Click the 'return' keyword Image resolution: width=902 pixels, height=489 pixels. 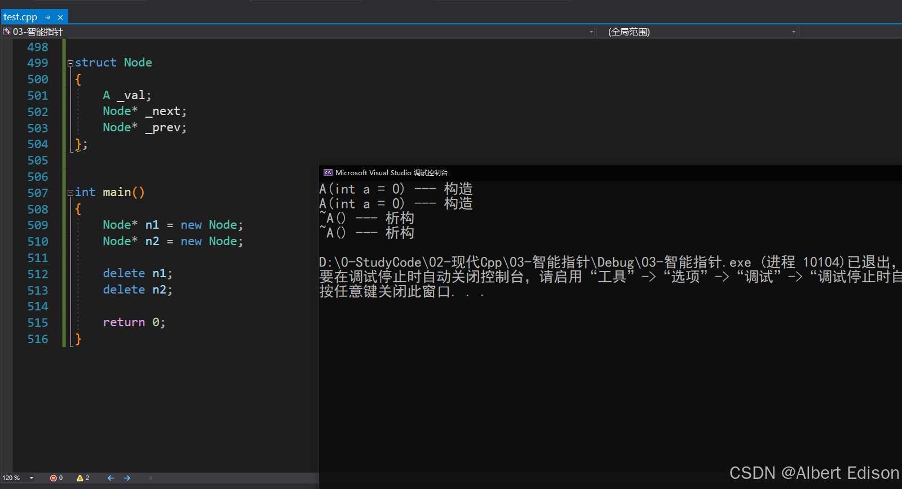pos(124,322)
